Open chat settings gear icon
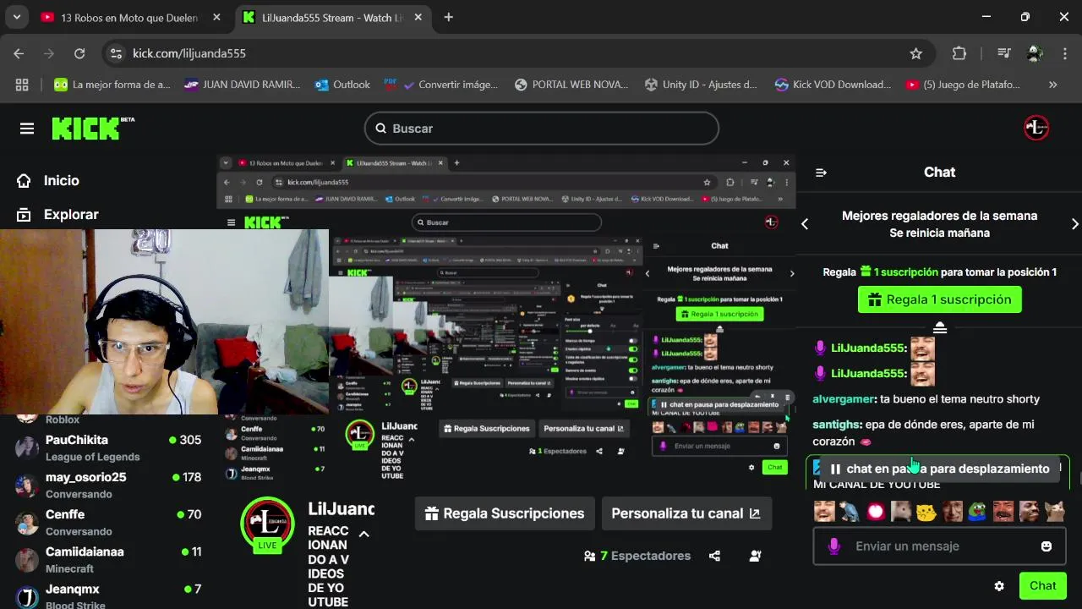This screenshot has width=1082, height=609. tap(999, 586)
